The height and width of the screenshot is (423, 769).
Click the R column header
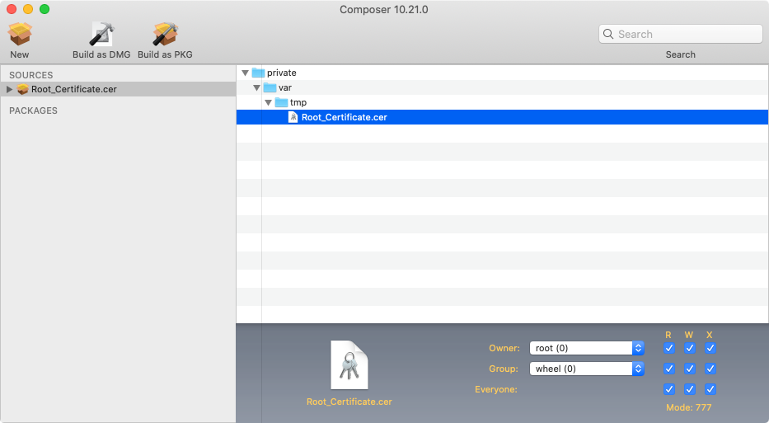click(668, 335)
